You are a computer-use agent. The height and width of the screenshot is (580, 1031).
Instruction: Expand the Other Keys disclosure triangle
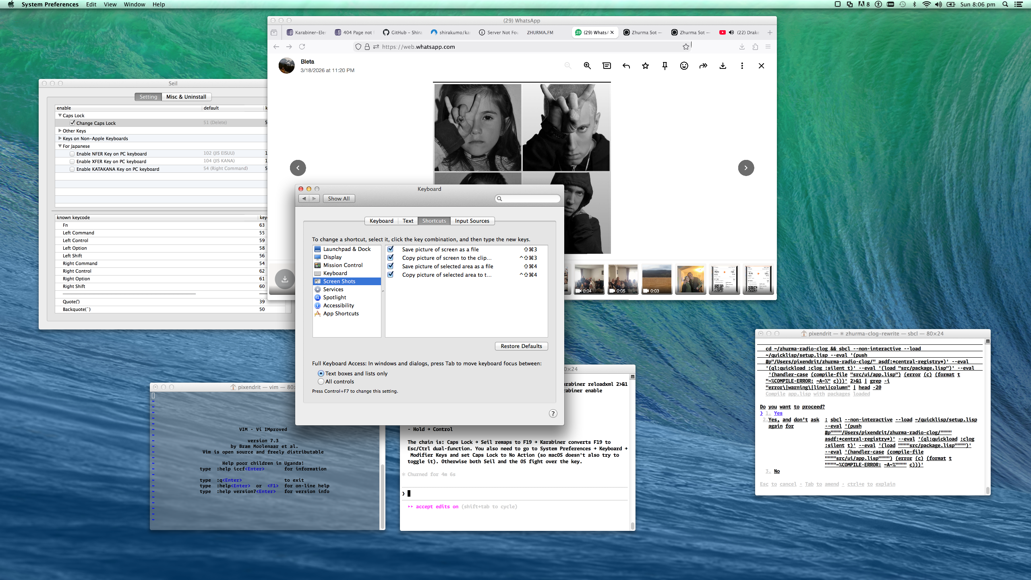[60, 130]
